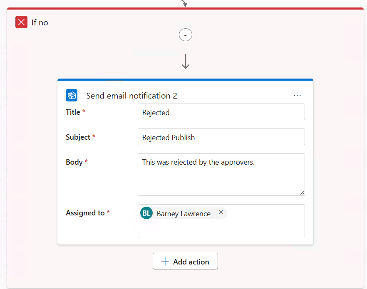The image size is (367, 289).
Task: Click the Send email notification 2 title
Action: click(131, 96)
